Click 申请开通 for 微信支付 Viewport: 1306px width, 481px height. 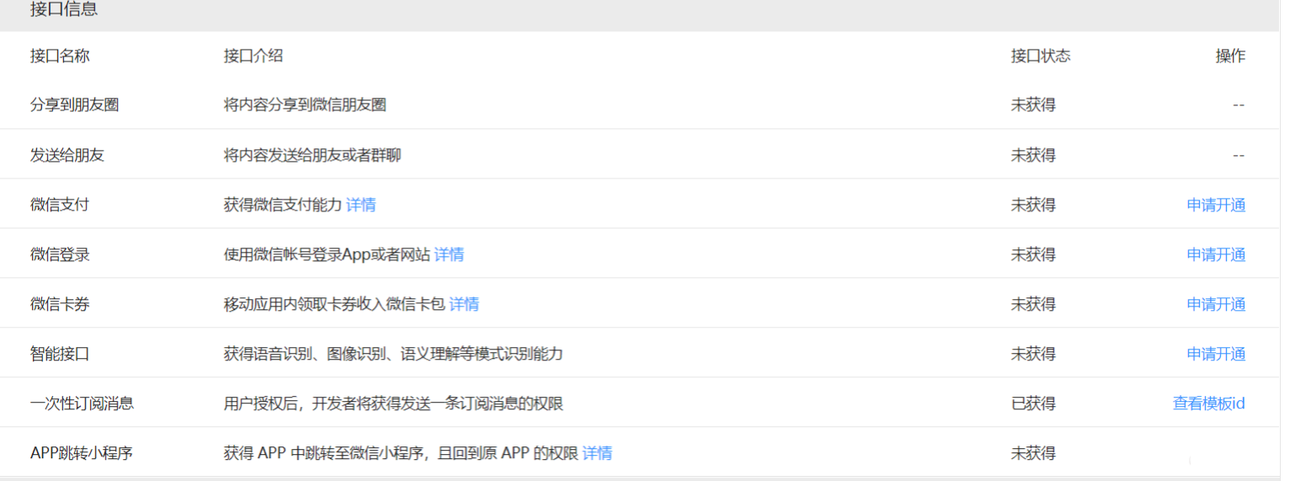[1215, 205]
